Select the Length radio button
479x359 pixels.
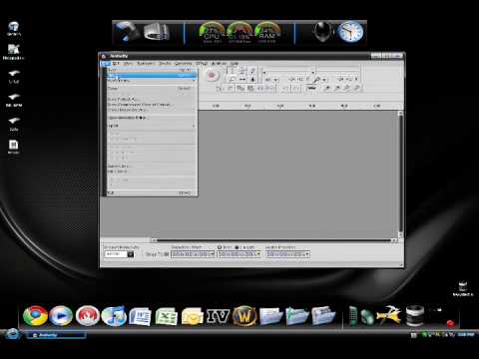click(x=237, y=247)
